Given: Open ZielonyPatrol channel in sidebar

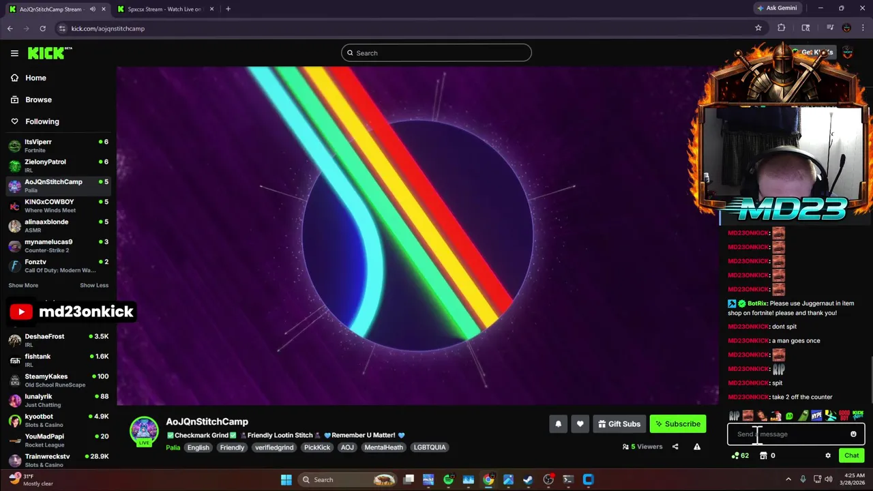Looking at the screenshot, I should coord(58,166).
